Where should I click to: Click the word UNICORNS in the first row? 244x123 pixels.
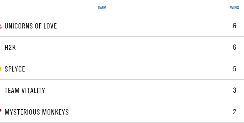pos(19,26)
